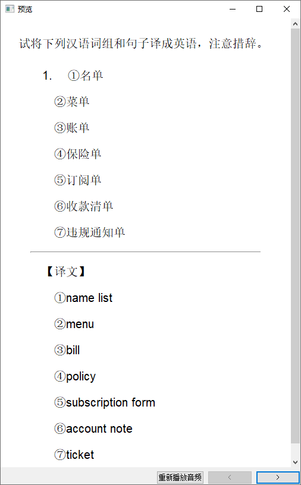Go to the next page arrow

click(278, 477)
